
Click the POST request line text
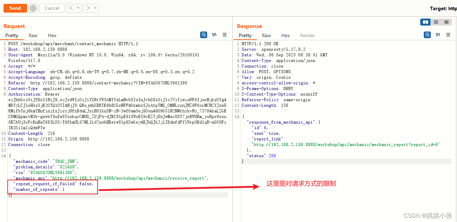tap(73, 44)
